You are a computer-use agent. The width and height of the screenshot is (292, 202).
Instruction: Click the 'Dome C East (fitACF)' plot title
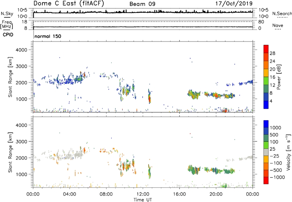click(x=69, y=4)
